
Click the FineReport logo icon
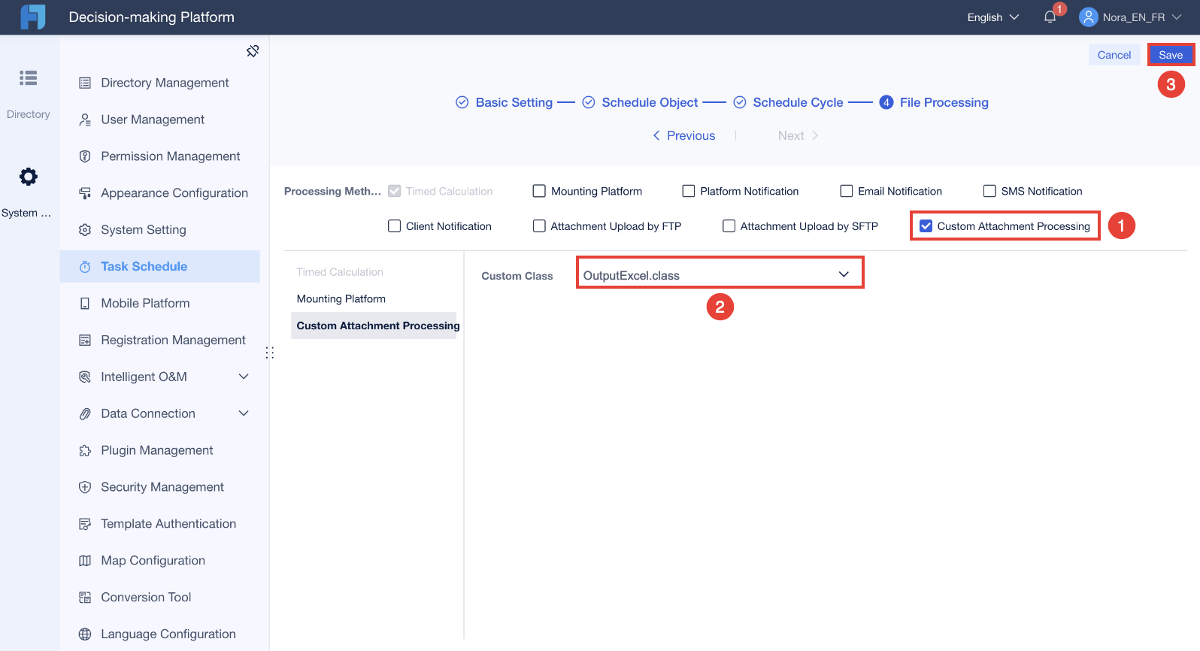pos(32,17)
